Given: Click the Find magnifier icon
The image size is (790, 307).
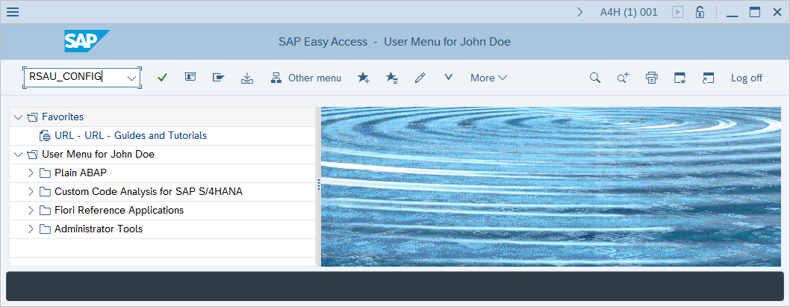Looking at the screenshot, I should click(595, 78).
